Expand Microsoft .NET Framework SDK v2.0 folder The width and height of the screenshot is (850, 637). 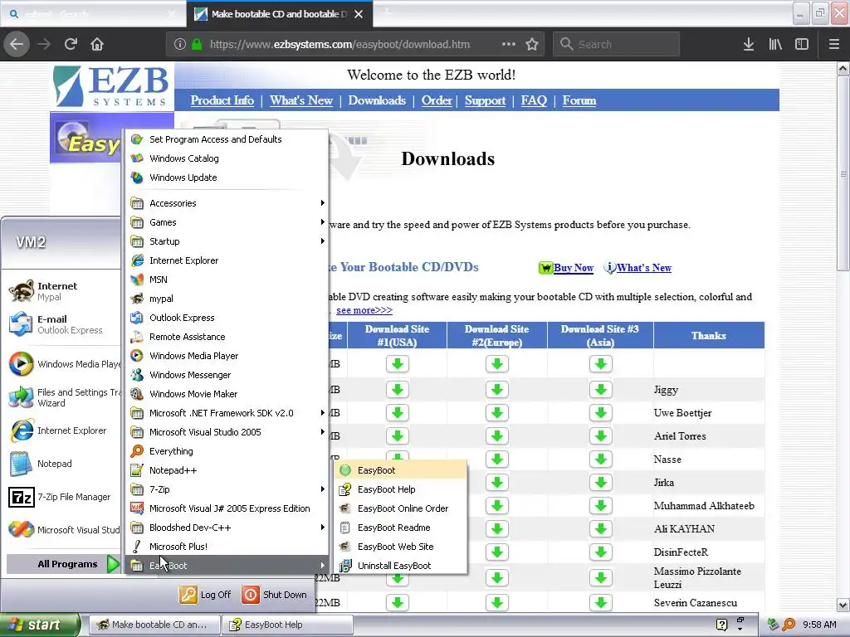coord(227,413)
